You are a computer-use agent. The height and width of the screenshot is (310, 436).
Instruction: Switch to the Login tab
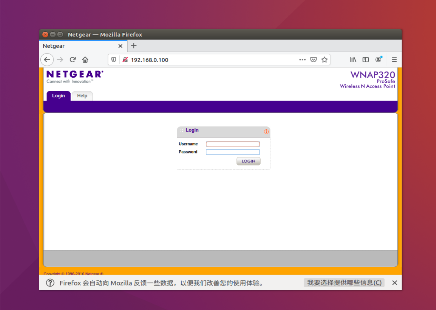[x=59, y=96]
